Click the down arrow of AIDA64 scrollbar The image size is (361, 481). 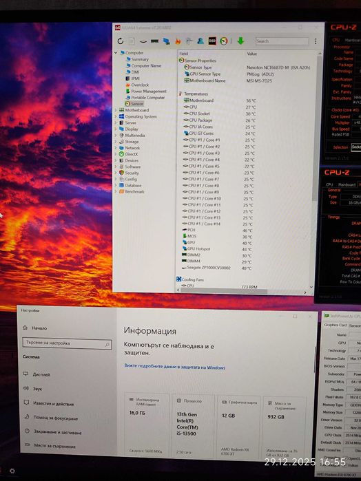tap(311, 287)
